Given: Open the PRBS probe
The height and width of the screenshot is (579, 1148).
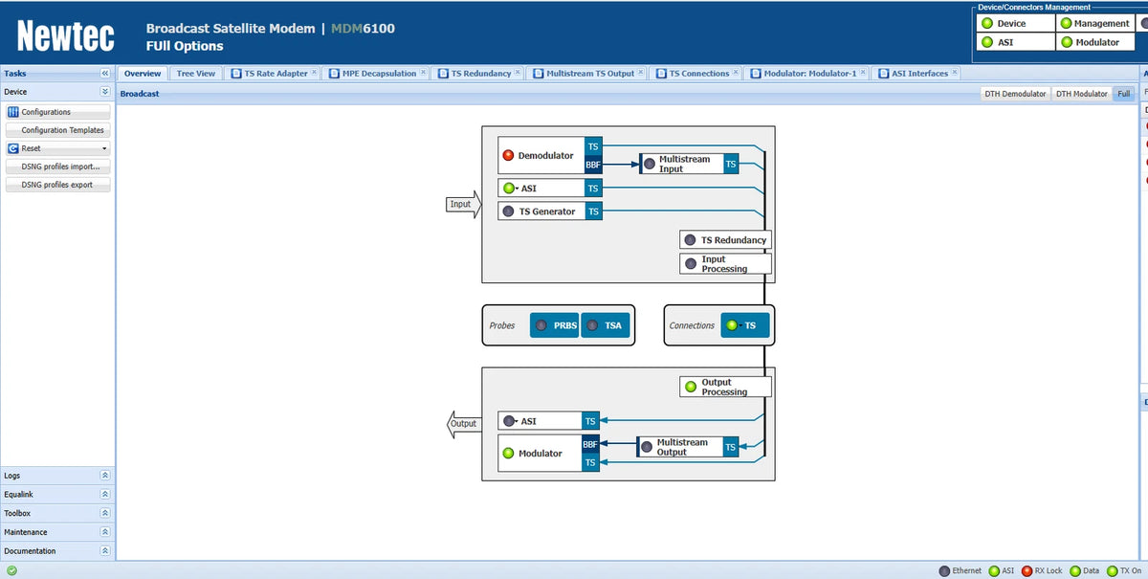Looking at the screenshot, I should 555,325.
